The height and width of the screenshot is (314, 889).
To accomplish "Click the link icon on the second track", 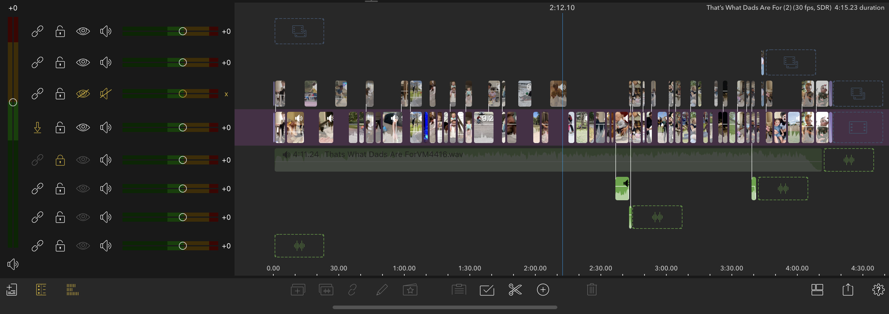I will coord(37,63).
